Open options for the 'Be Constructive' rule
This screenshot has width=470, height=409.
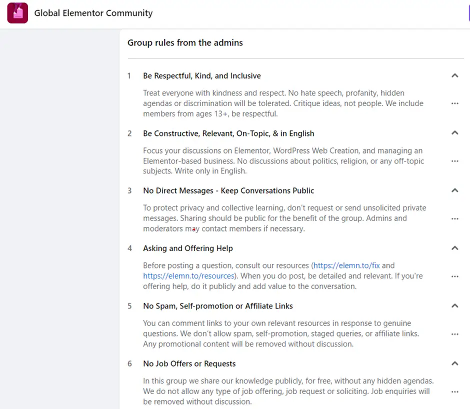[455, 161]
